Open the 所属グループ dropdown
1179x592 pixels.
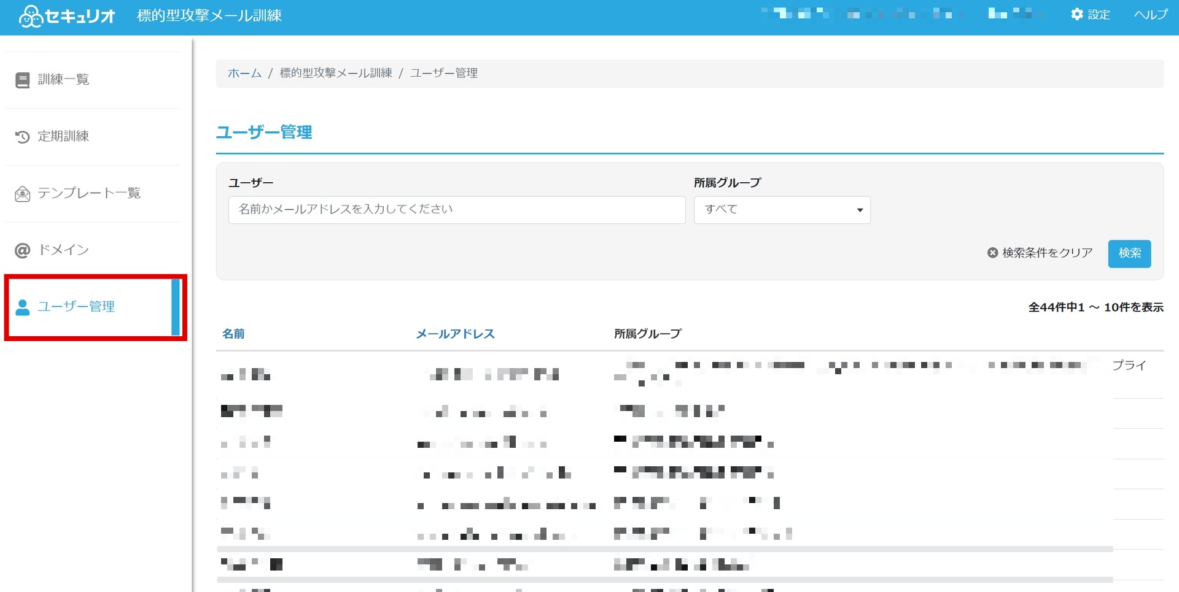(782, 210)
